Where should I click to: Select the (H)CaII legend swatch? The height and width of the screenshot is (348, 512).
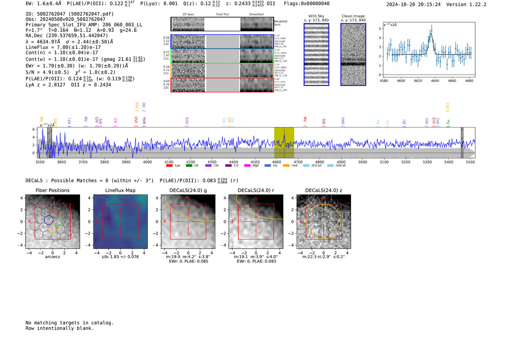tap(331, 165)
